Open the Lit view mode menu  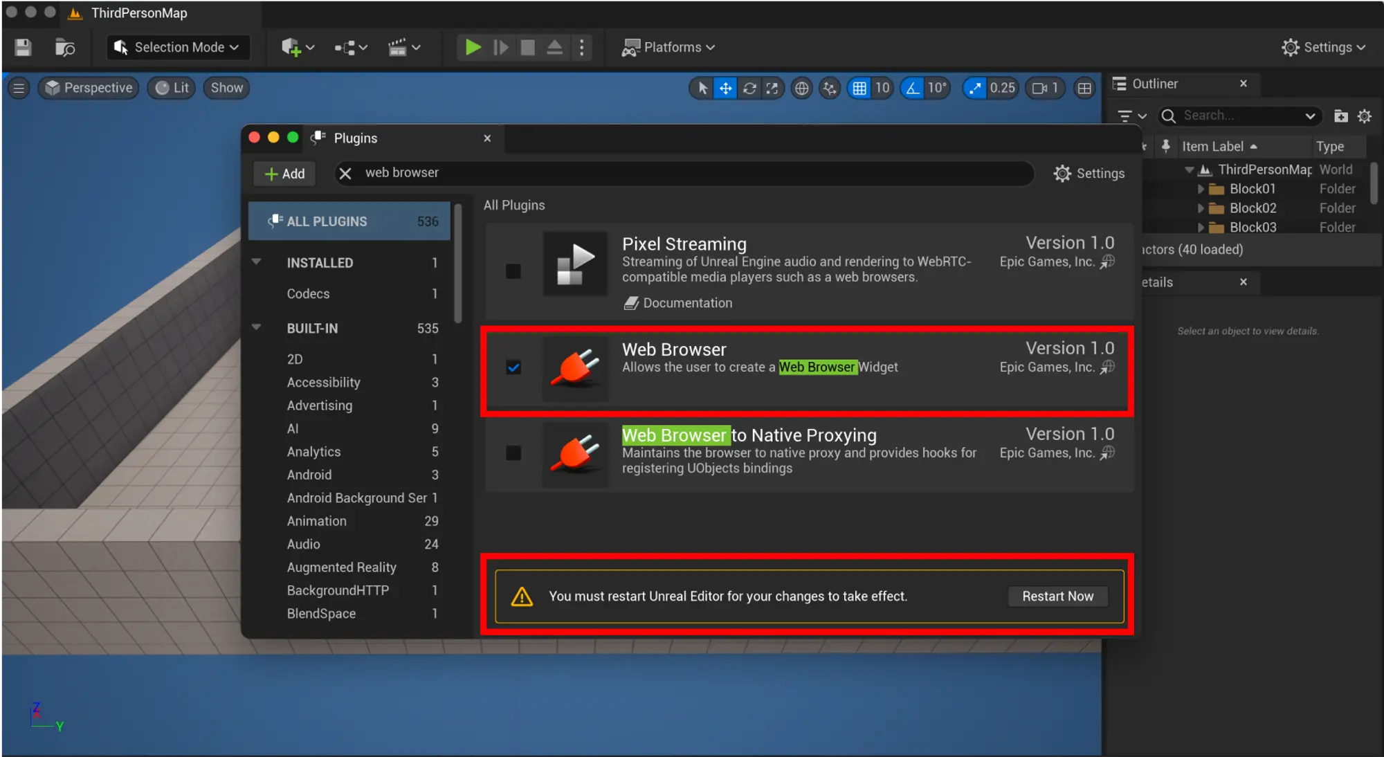[172, 88]
